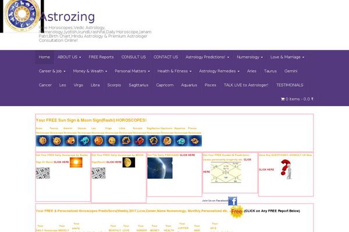Viewport: 349px width, 232px height.
Task: Click CLICK HERE for the Daily PANCHANG
Action: tap(187, 155)
